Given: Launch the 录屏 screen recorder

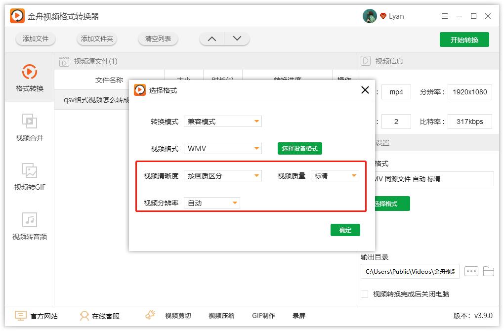Looking at the screenshot, I should click(299, 315).
